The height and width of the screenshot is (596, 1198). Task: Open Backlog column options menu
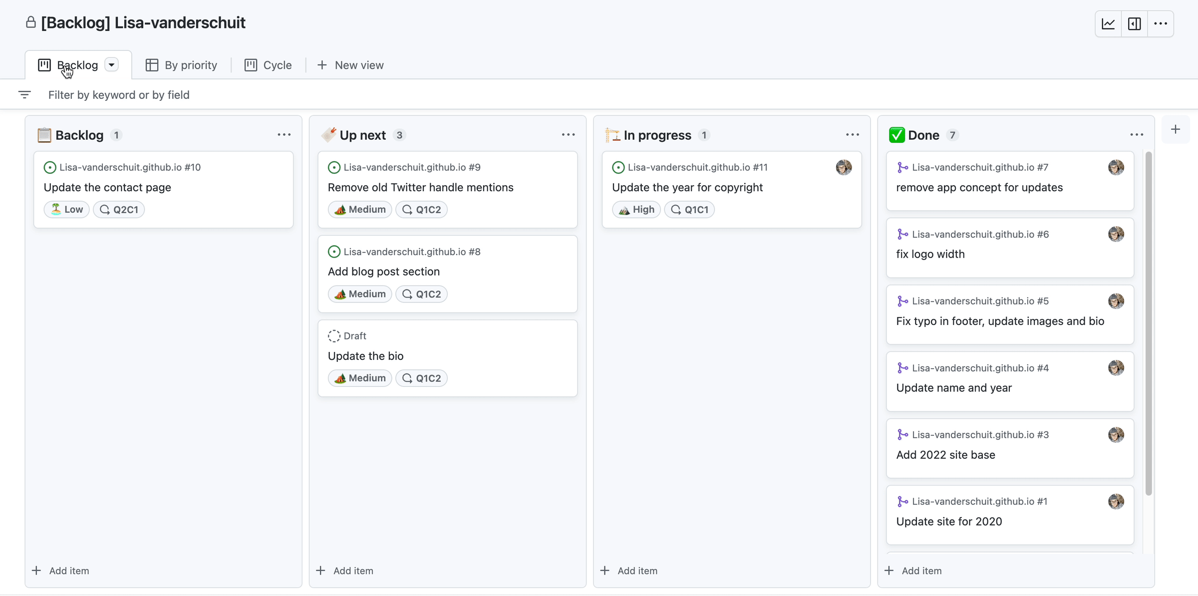click(284, 135)
